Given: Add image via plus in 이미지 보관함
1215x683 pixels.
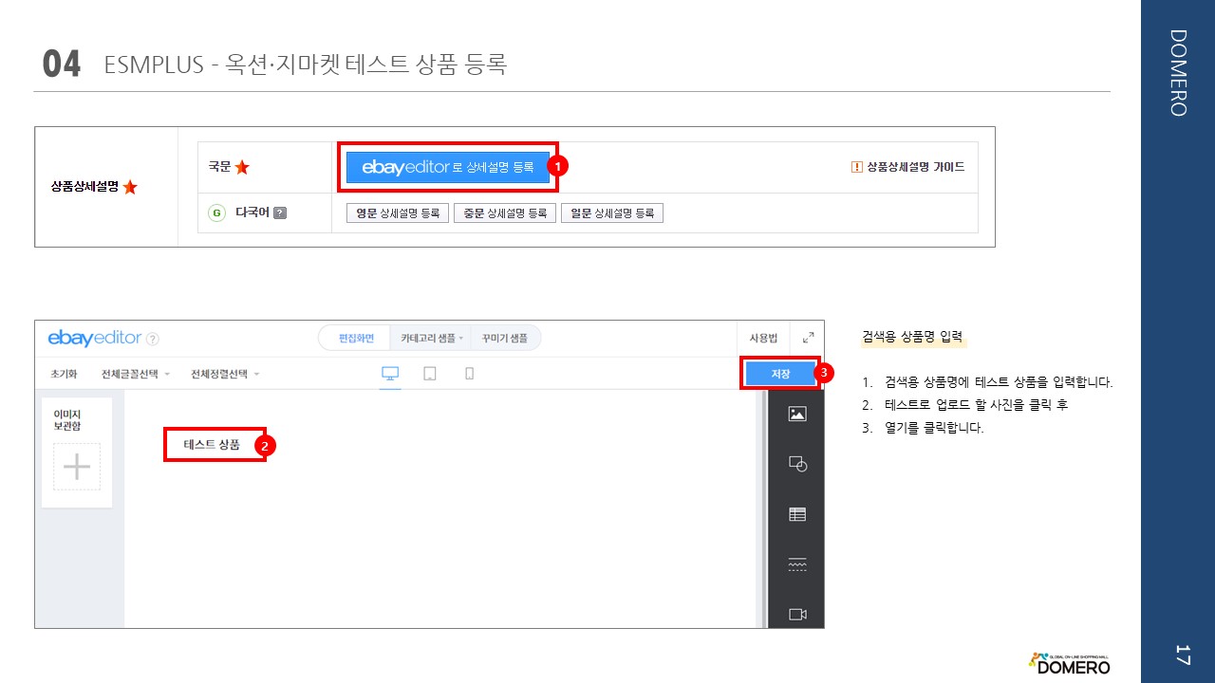Looking at the screenshot, I should click(77, 467).
